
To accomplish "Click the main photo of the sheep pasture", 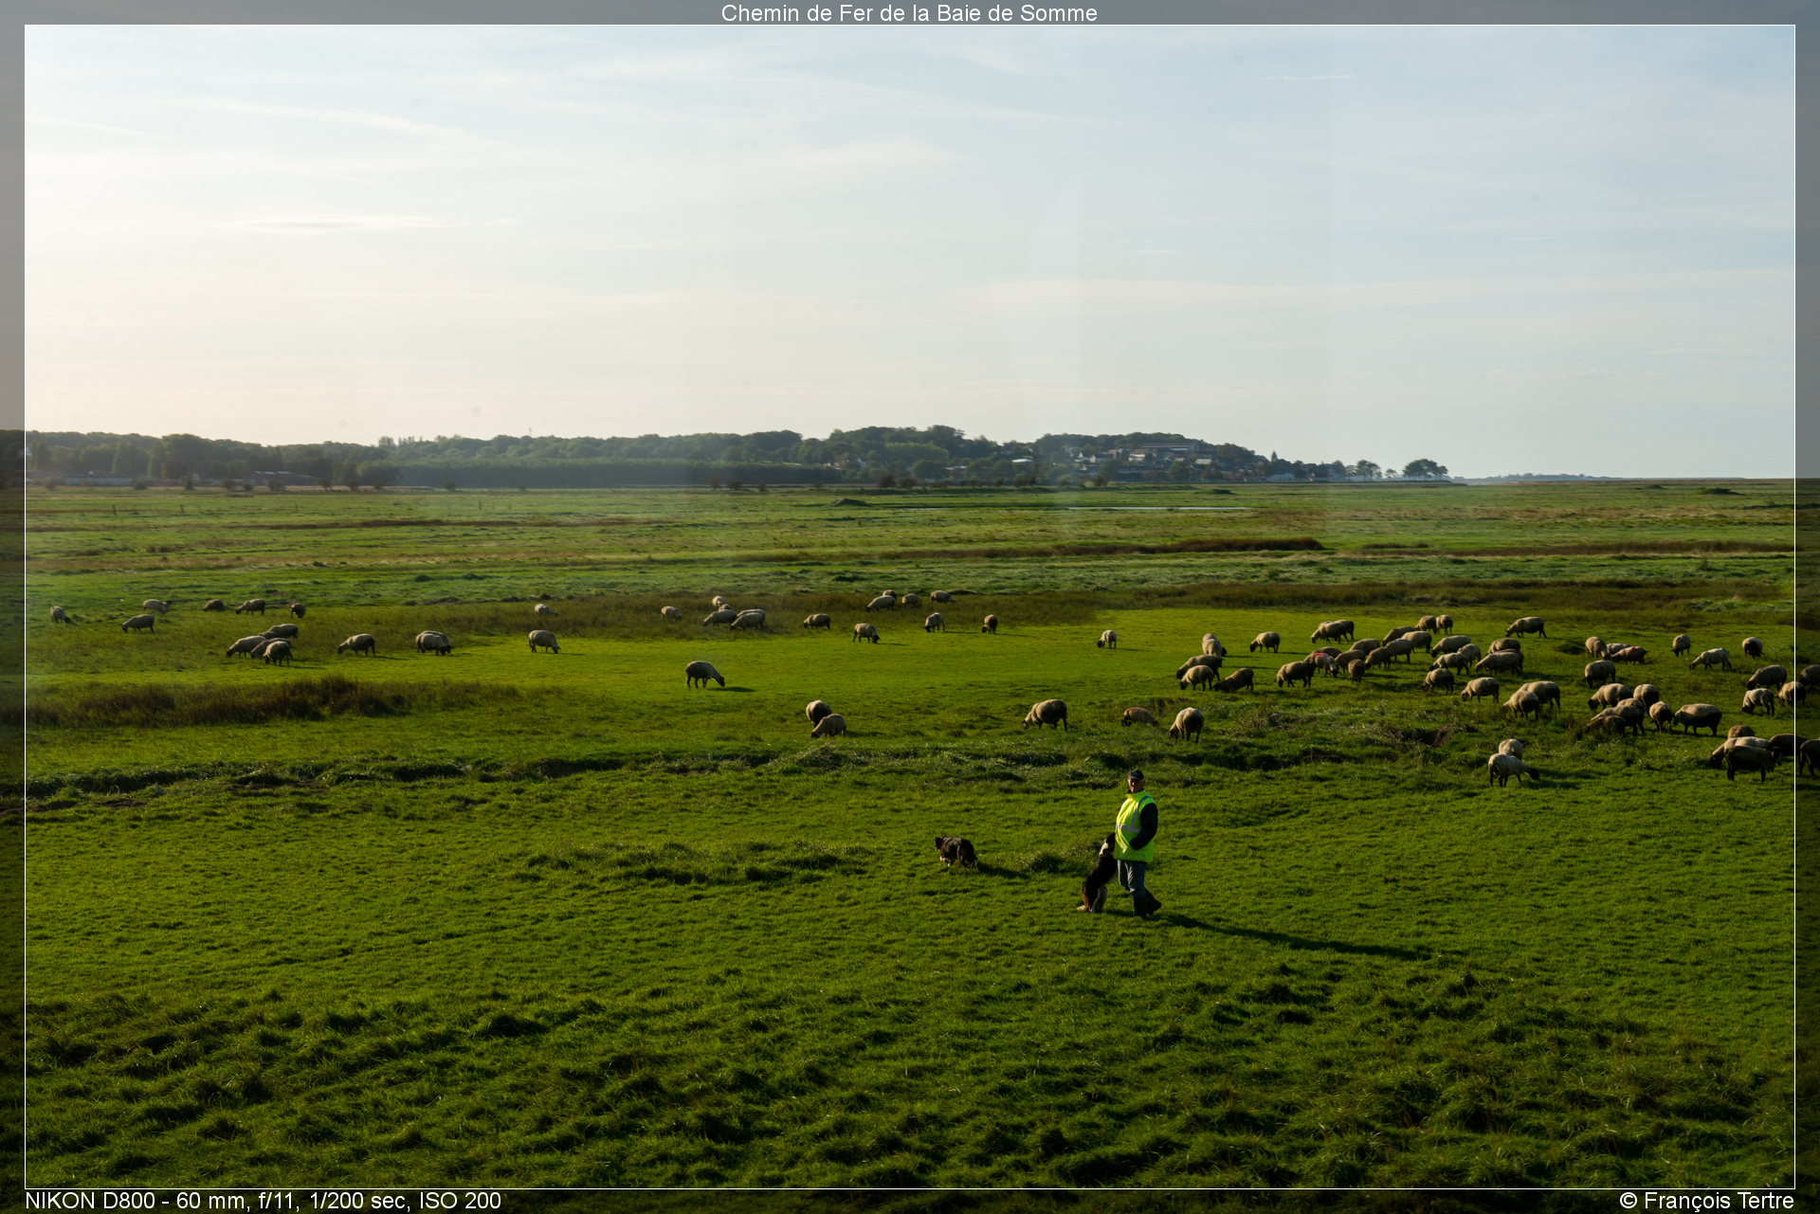I will 910,607.
